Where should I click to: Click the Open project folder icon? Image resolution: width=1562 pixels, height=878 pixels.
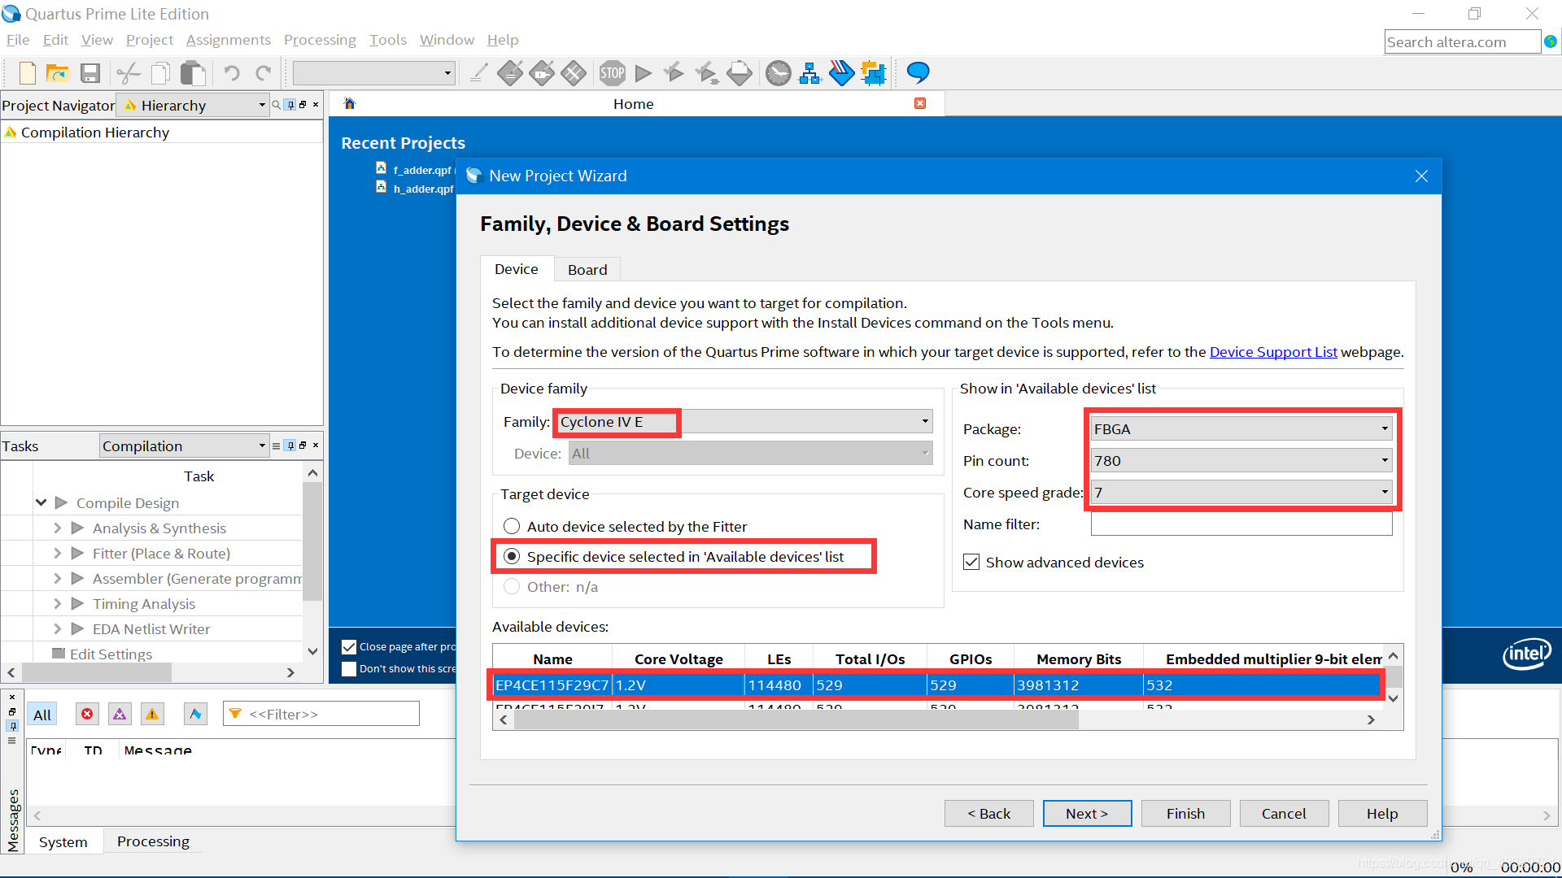point(58,73)
